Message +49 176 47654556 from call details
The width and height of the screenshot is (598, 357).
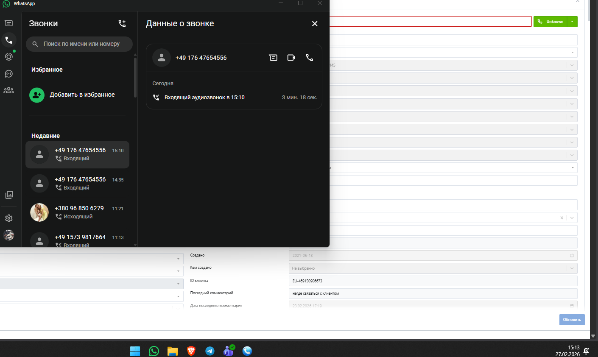click(x=273, y=58)
